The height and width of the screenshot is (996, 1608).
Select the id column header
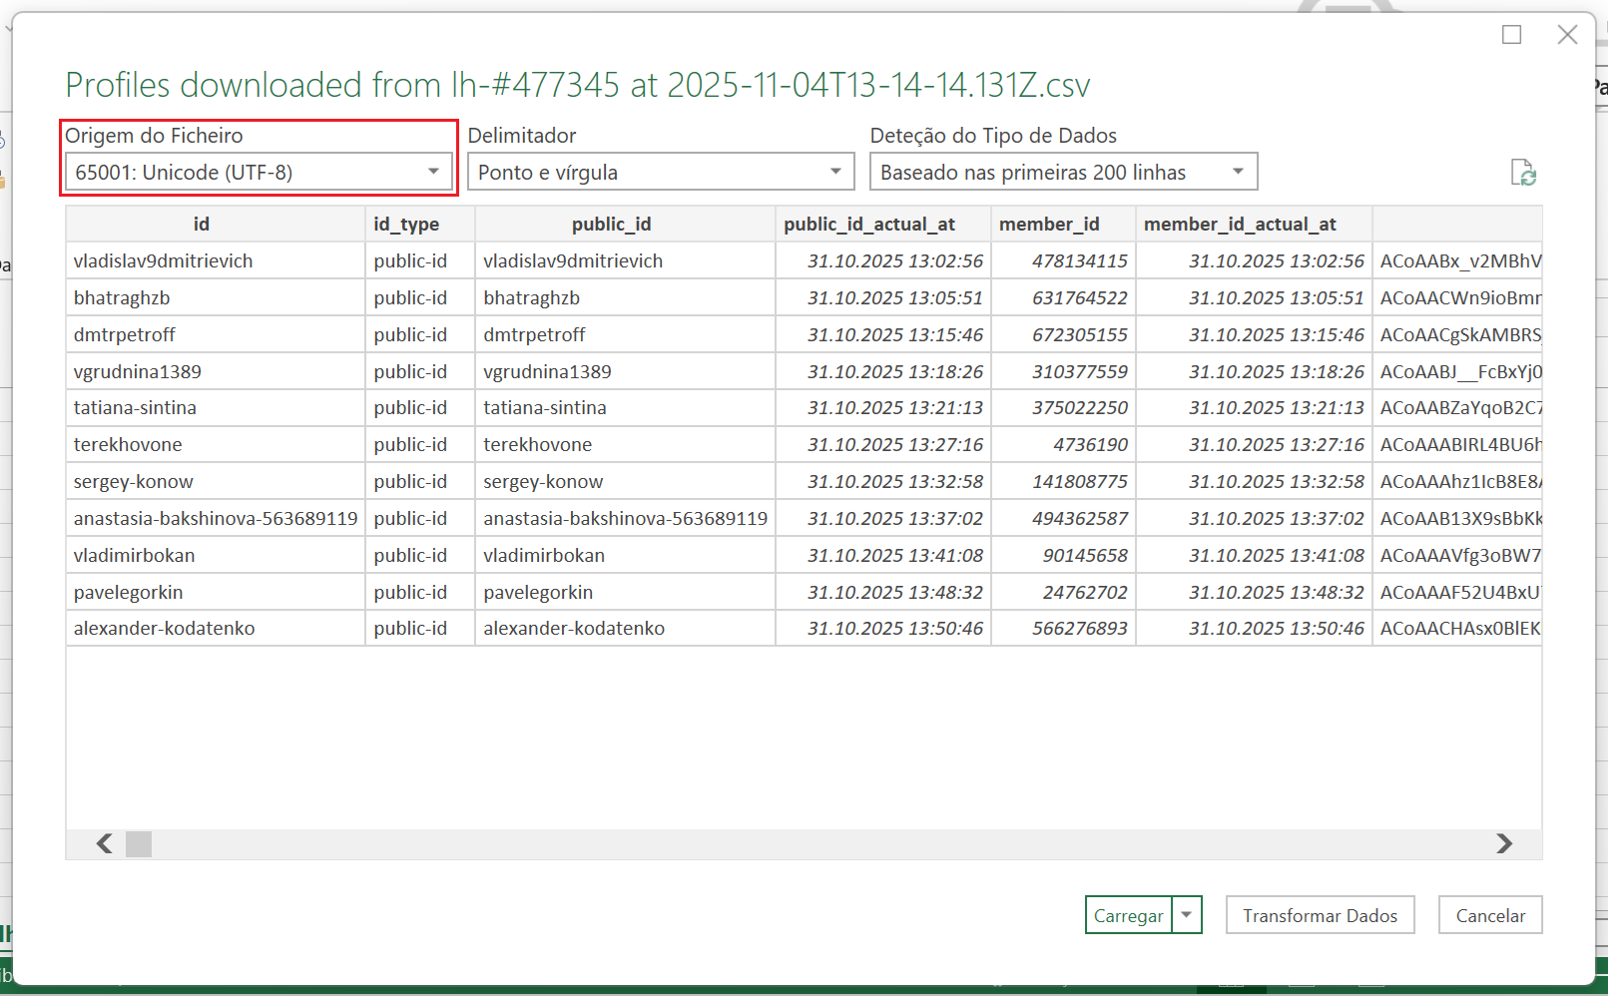pyautogui.click(x=202, y=225)
